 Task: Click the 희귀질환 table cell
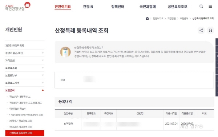pyautogui.click(x=68, y=124)
